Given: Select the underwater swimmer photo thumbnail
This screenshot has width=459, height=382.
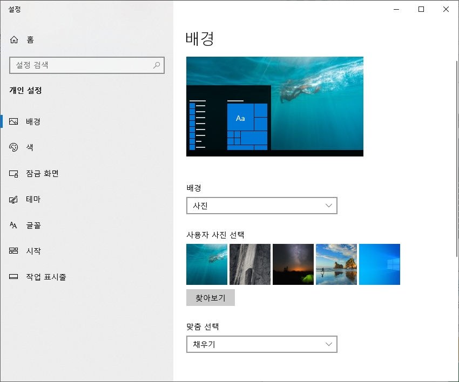Looking at the screenshot, I should [x=206, y=264].
